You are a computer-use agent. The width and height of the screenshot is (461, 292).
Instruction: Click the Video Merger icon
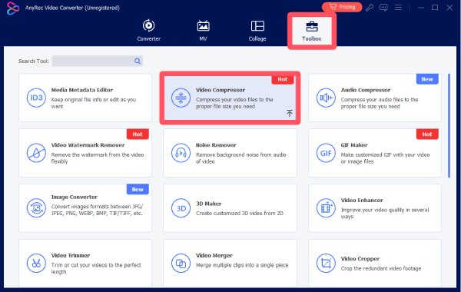point(181,263)
